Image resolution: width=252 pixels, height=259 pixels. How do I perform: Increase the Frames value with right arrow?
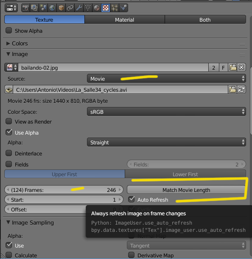(x=120, y=190)
